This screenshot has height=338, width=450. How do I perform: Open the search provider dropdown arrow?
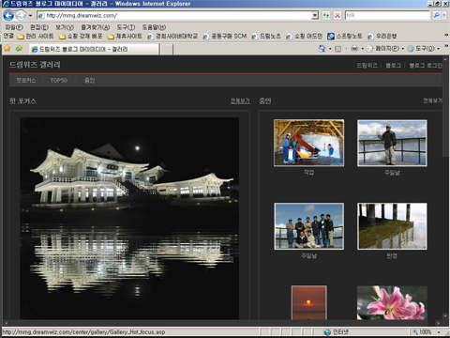coord(444,15)
